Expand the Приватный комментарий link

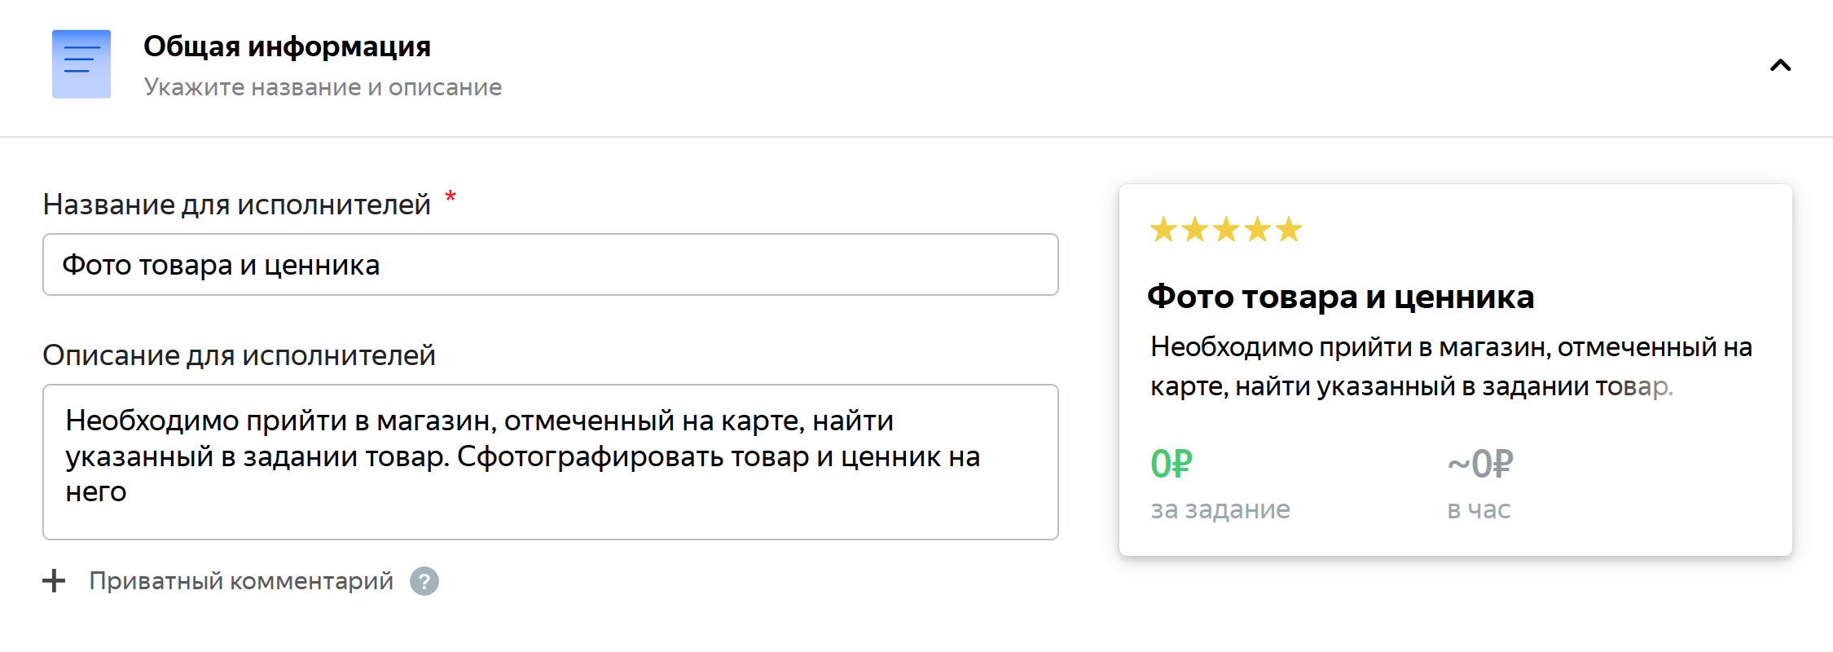(241, 581)
